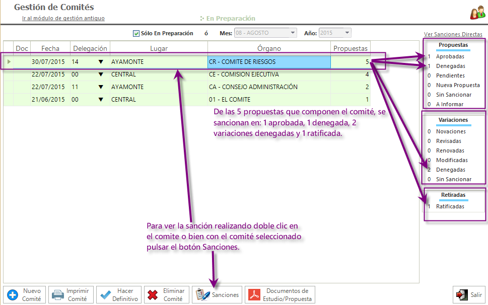Click the Eliminar Comité button
This screenshot has width=488, height=305.
pos(167,295)
